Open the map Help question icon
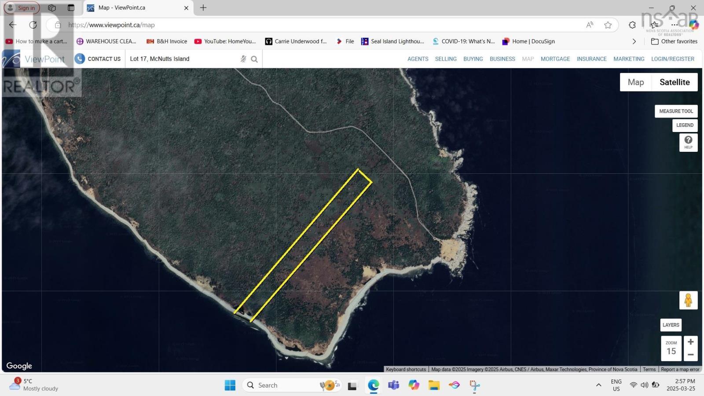The image size is (704, 396). click(x=688, y=142)
